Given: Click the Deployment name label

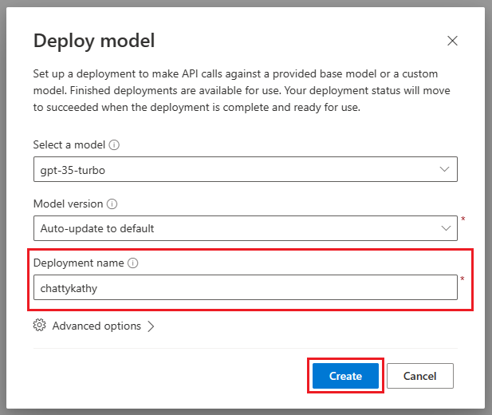Looking at the screenshot, I should pyautogui.click(x=78, y=263).
